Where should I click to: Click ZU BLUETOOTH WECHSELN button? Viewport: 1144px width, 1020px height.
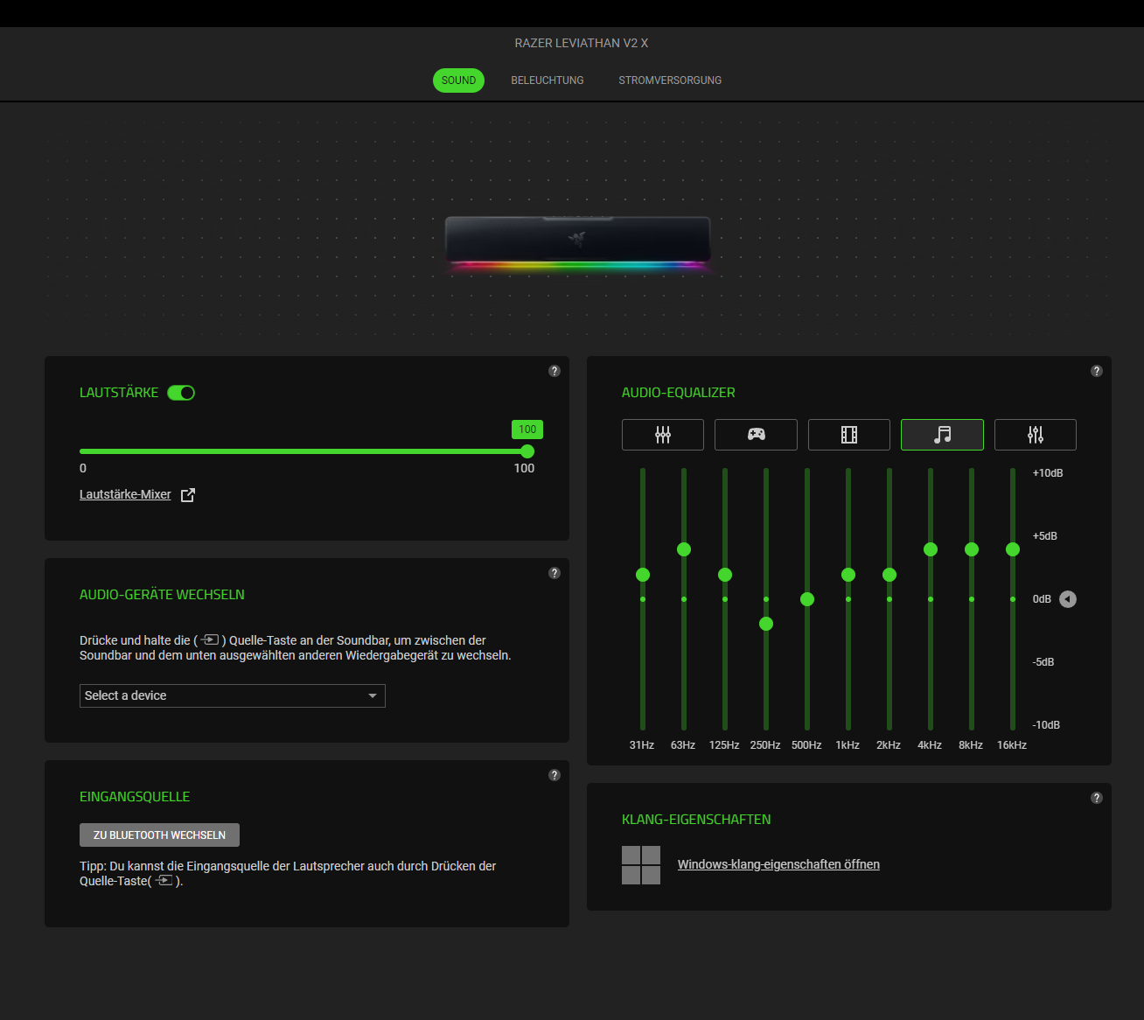pyautogui.click(x=159, y=835)
